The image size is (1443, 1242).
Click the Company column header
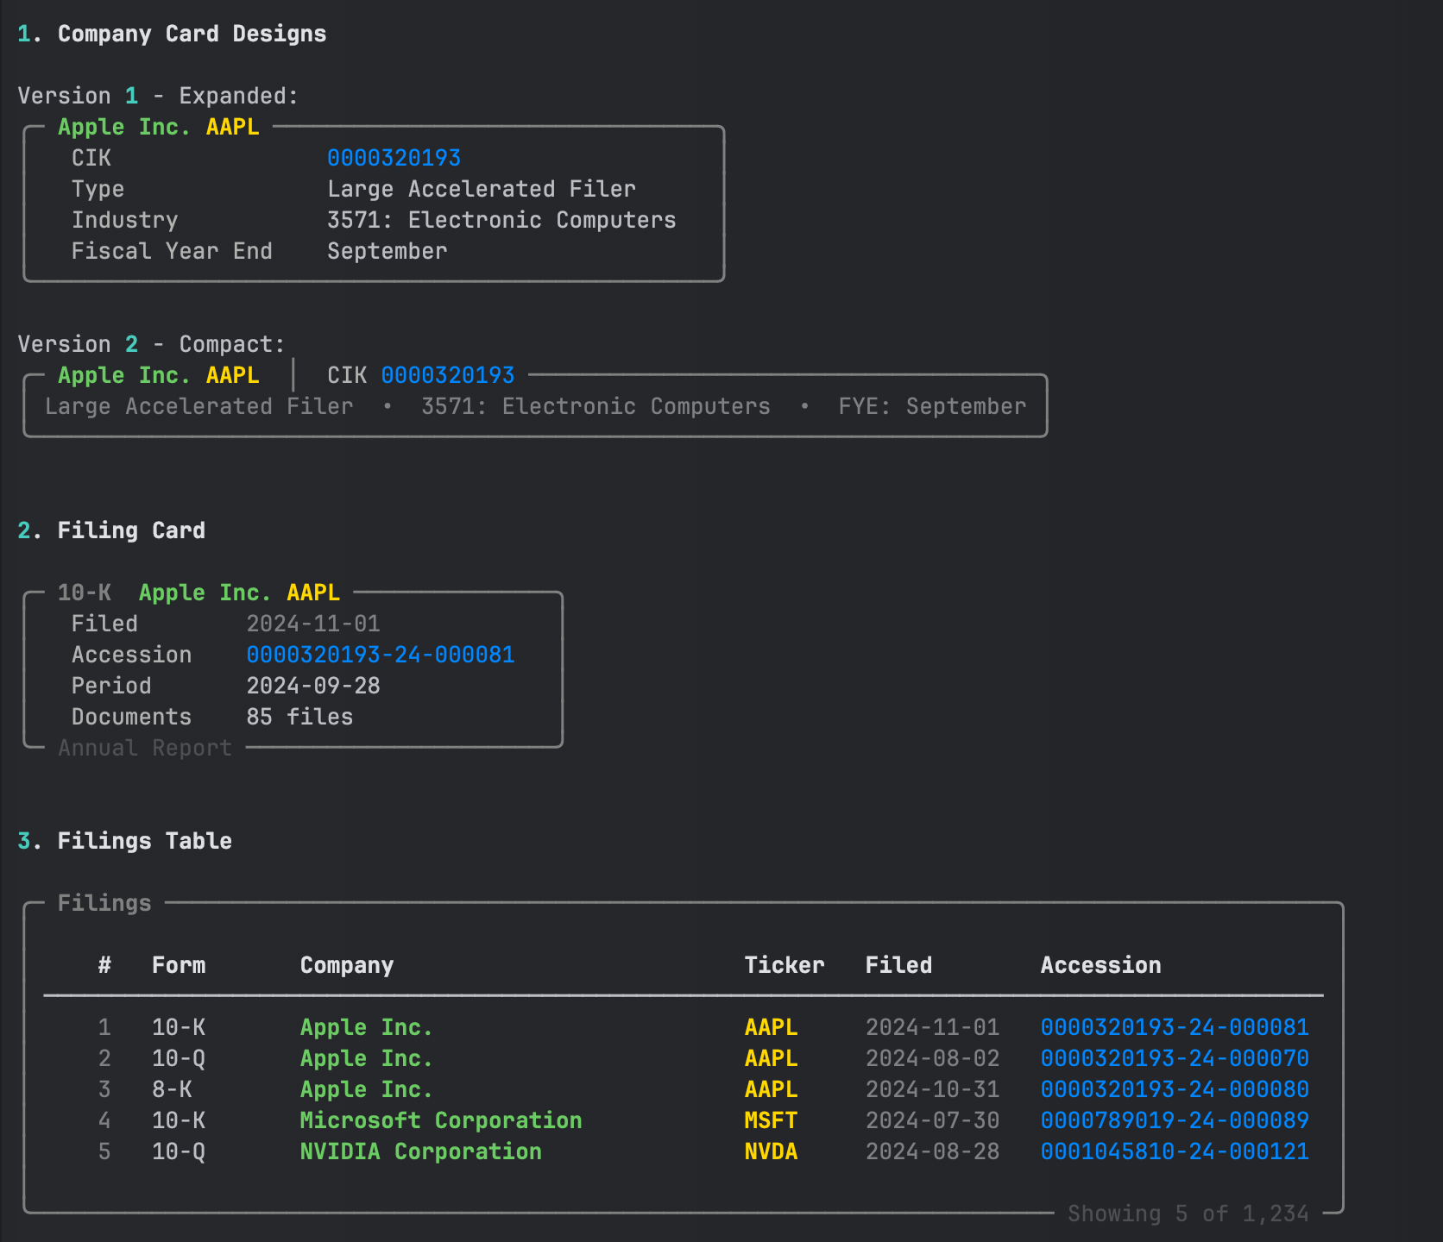(346, 965)
